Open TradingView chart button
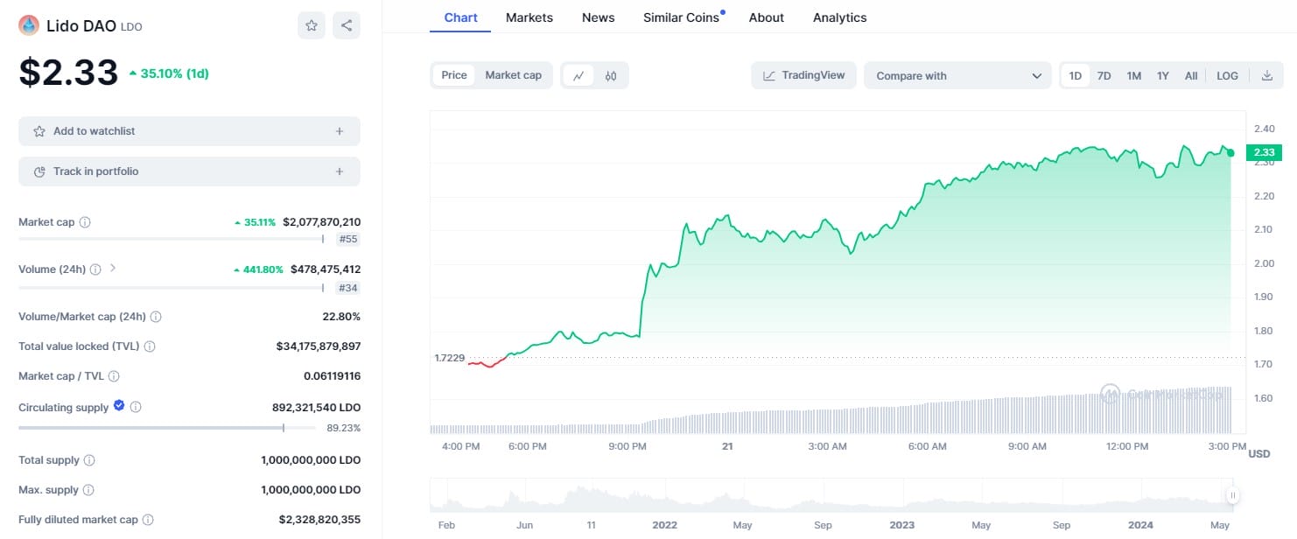Screen dimensions: 1297x539 [x=803, y=76]
